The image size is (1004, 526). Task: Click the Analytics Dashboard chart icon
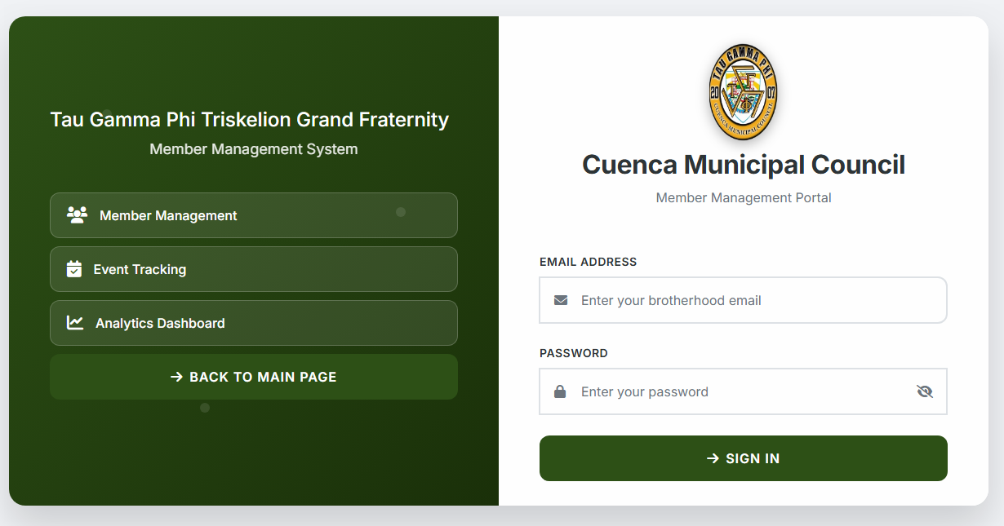click(x=75, y=323)
